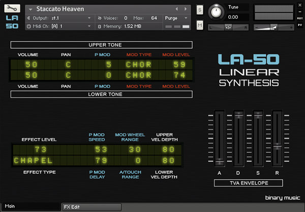Adjust the instrument output volume slider
The width and height of the screenshot is (305, 212).
273,27
